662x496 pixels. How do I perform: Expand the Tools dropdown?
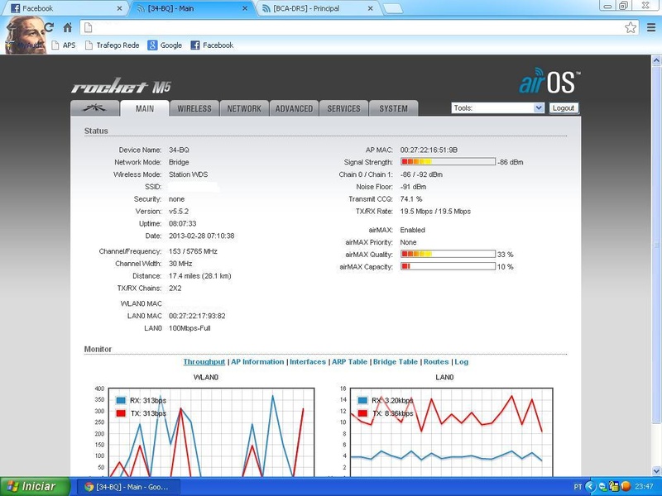(x=498, y=108)
